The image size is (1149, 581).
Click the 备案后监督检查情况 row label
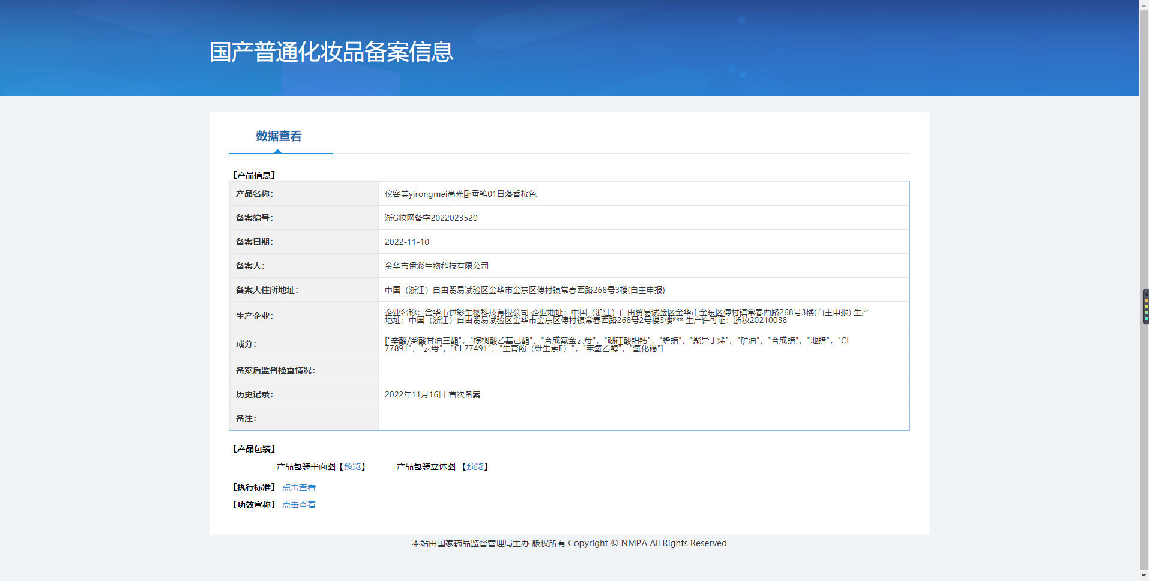pos(276,370)
